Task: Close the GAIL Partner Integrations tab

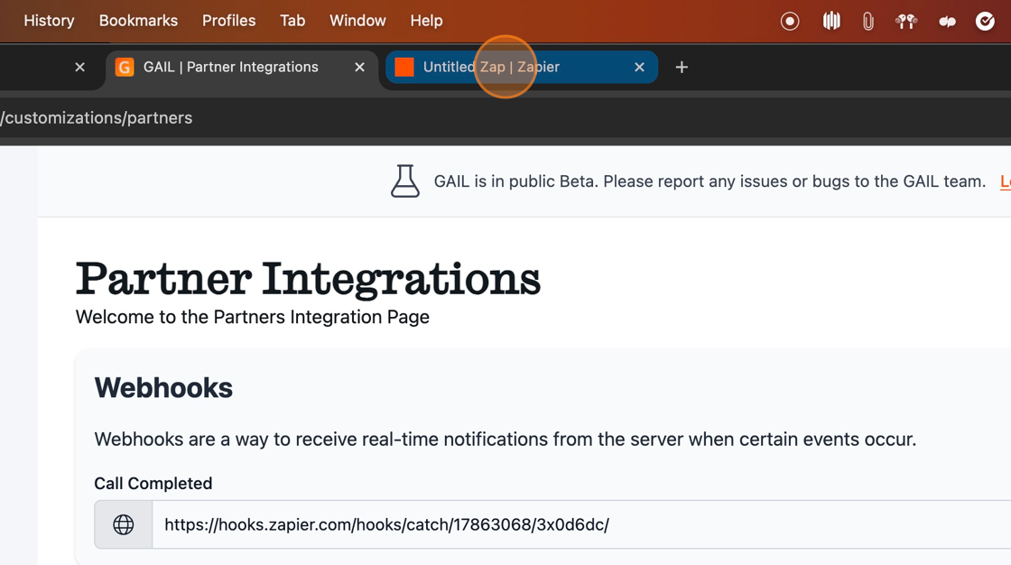Action: pos(359,67)
